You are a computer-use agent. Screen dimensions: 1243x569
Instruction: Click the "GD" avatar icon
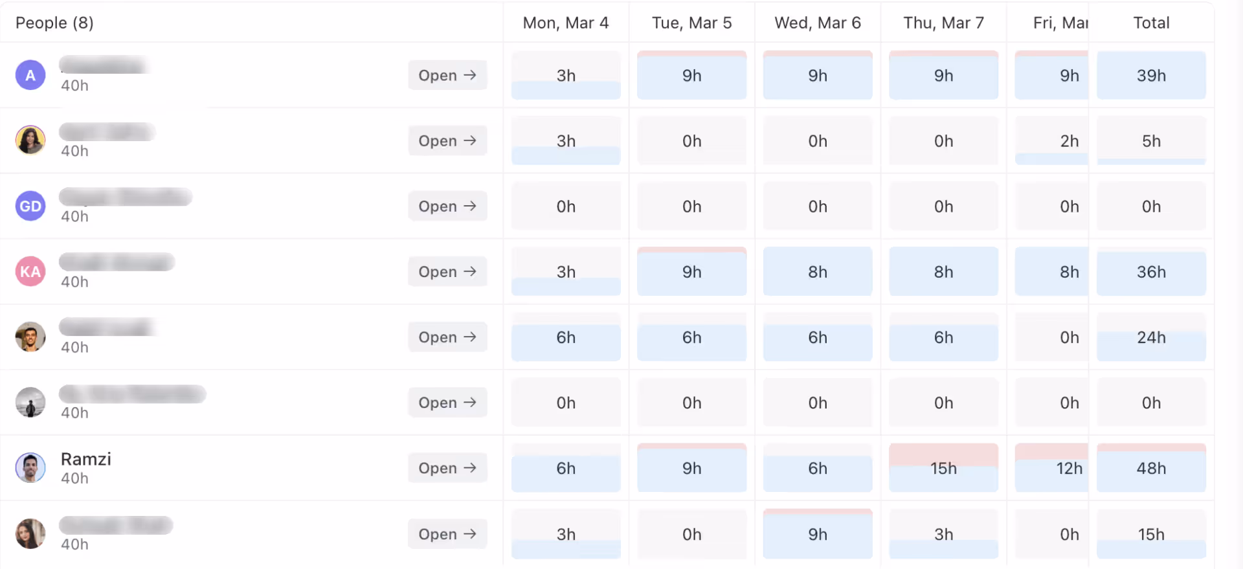point(30,206)
